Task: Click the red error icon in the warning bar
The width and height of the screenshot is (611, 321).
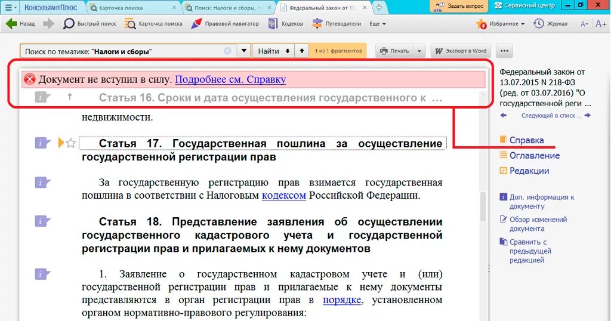Action: pyautogui.click(x=30, y=79)
